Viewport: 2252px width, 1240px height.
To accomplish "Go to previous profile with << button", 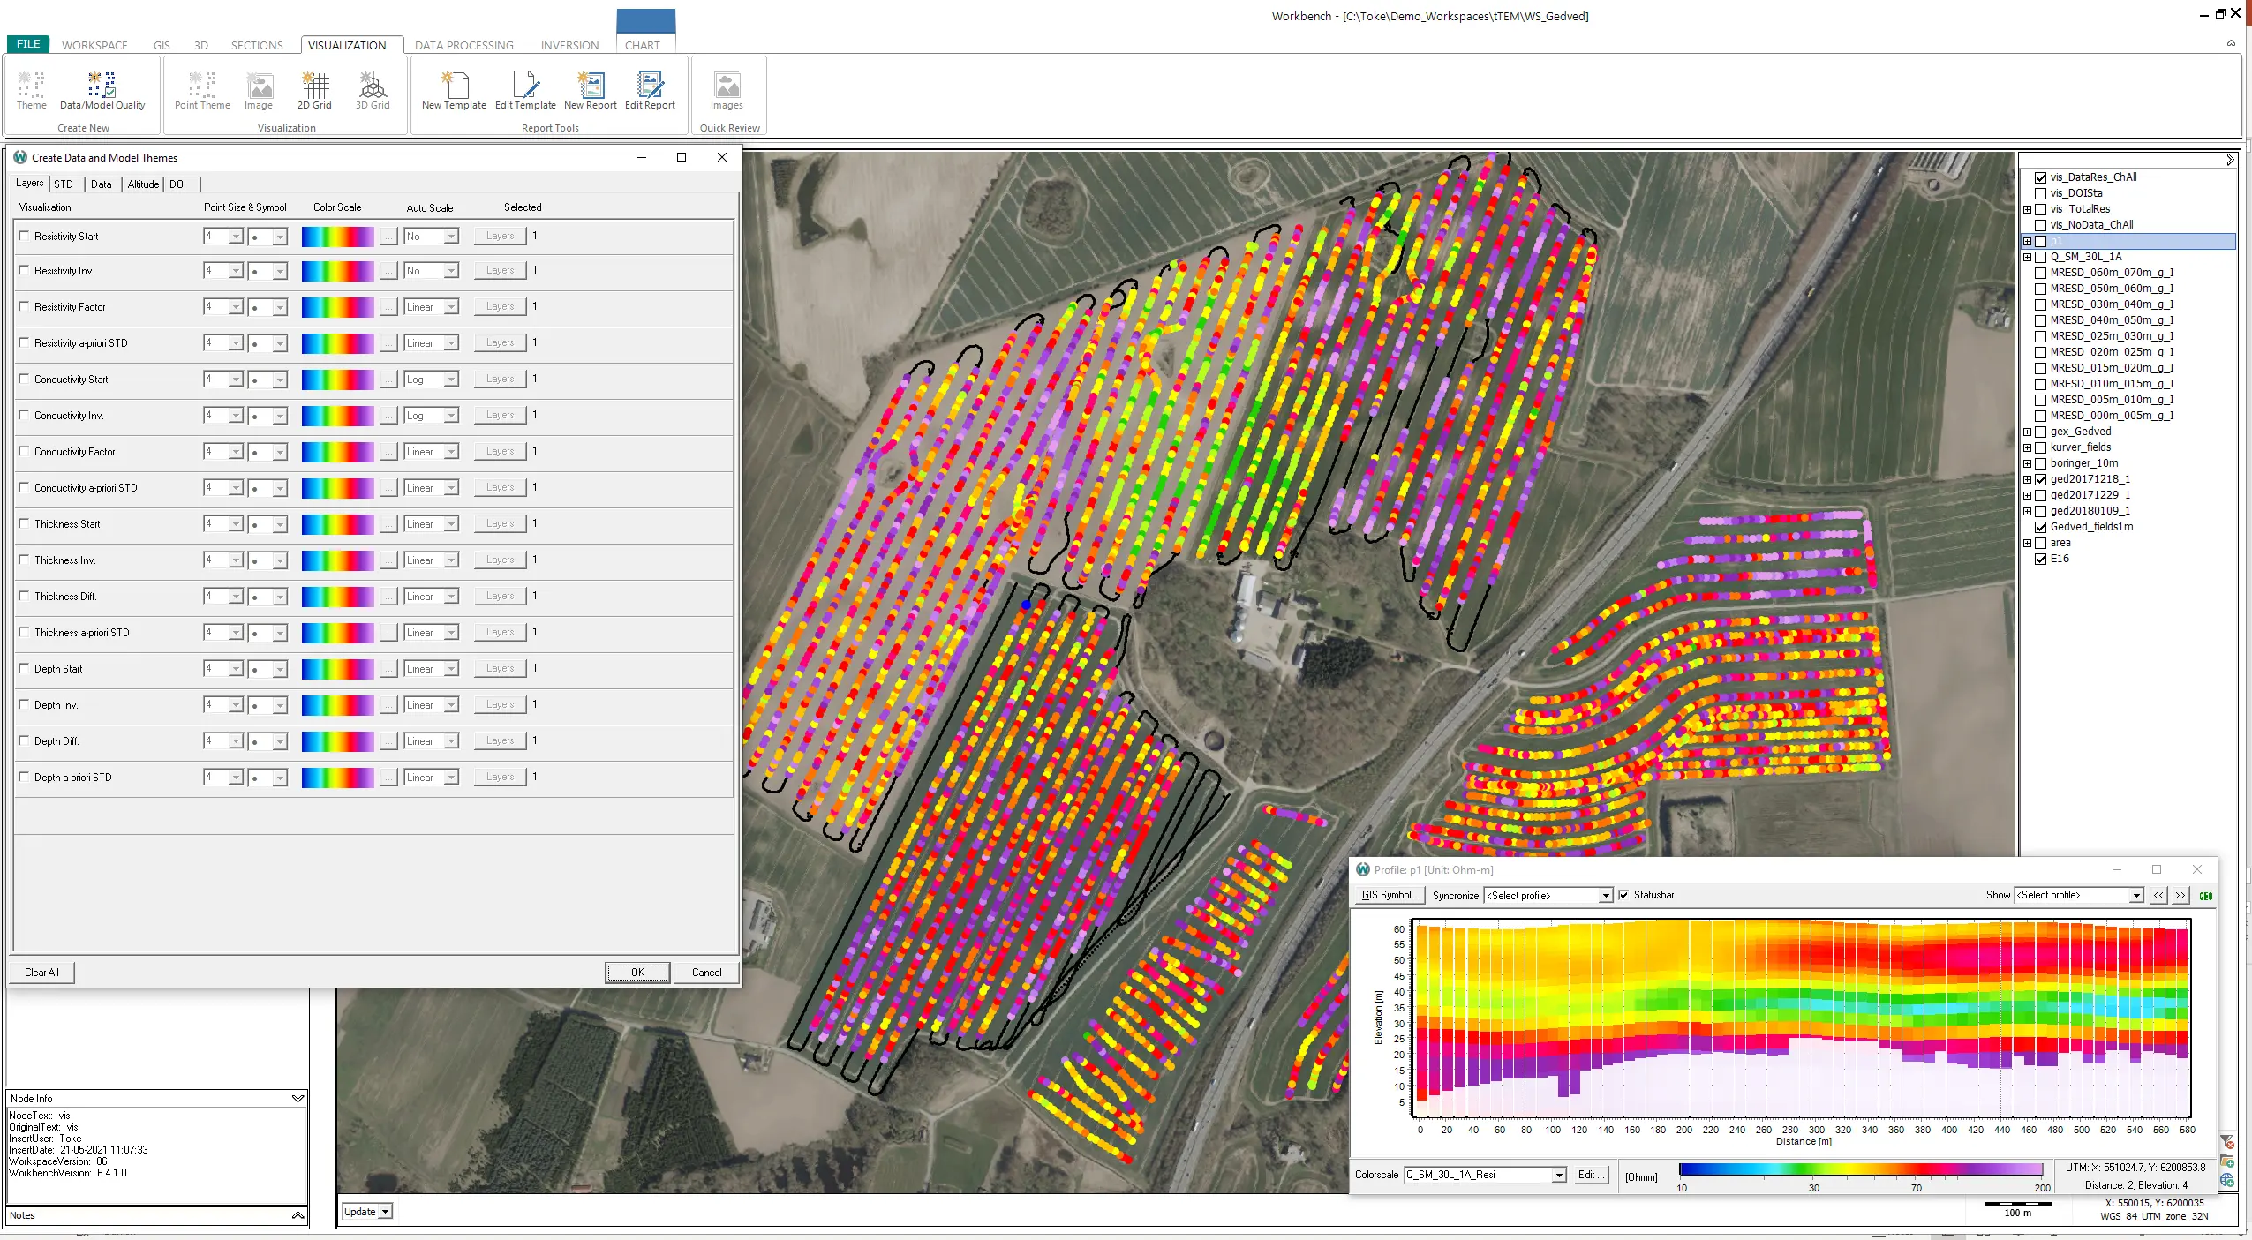I will pyautogui.click(x=2158, y=895).
